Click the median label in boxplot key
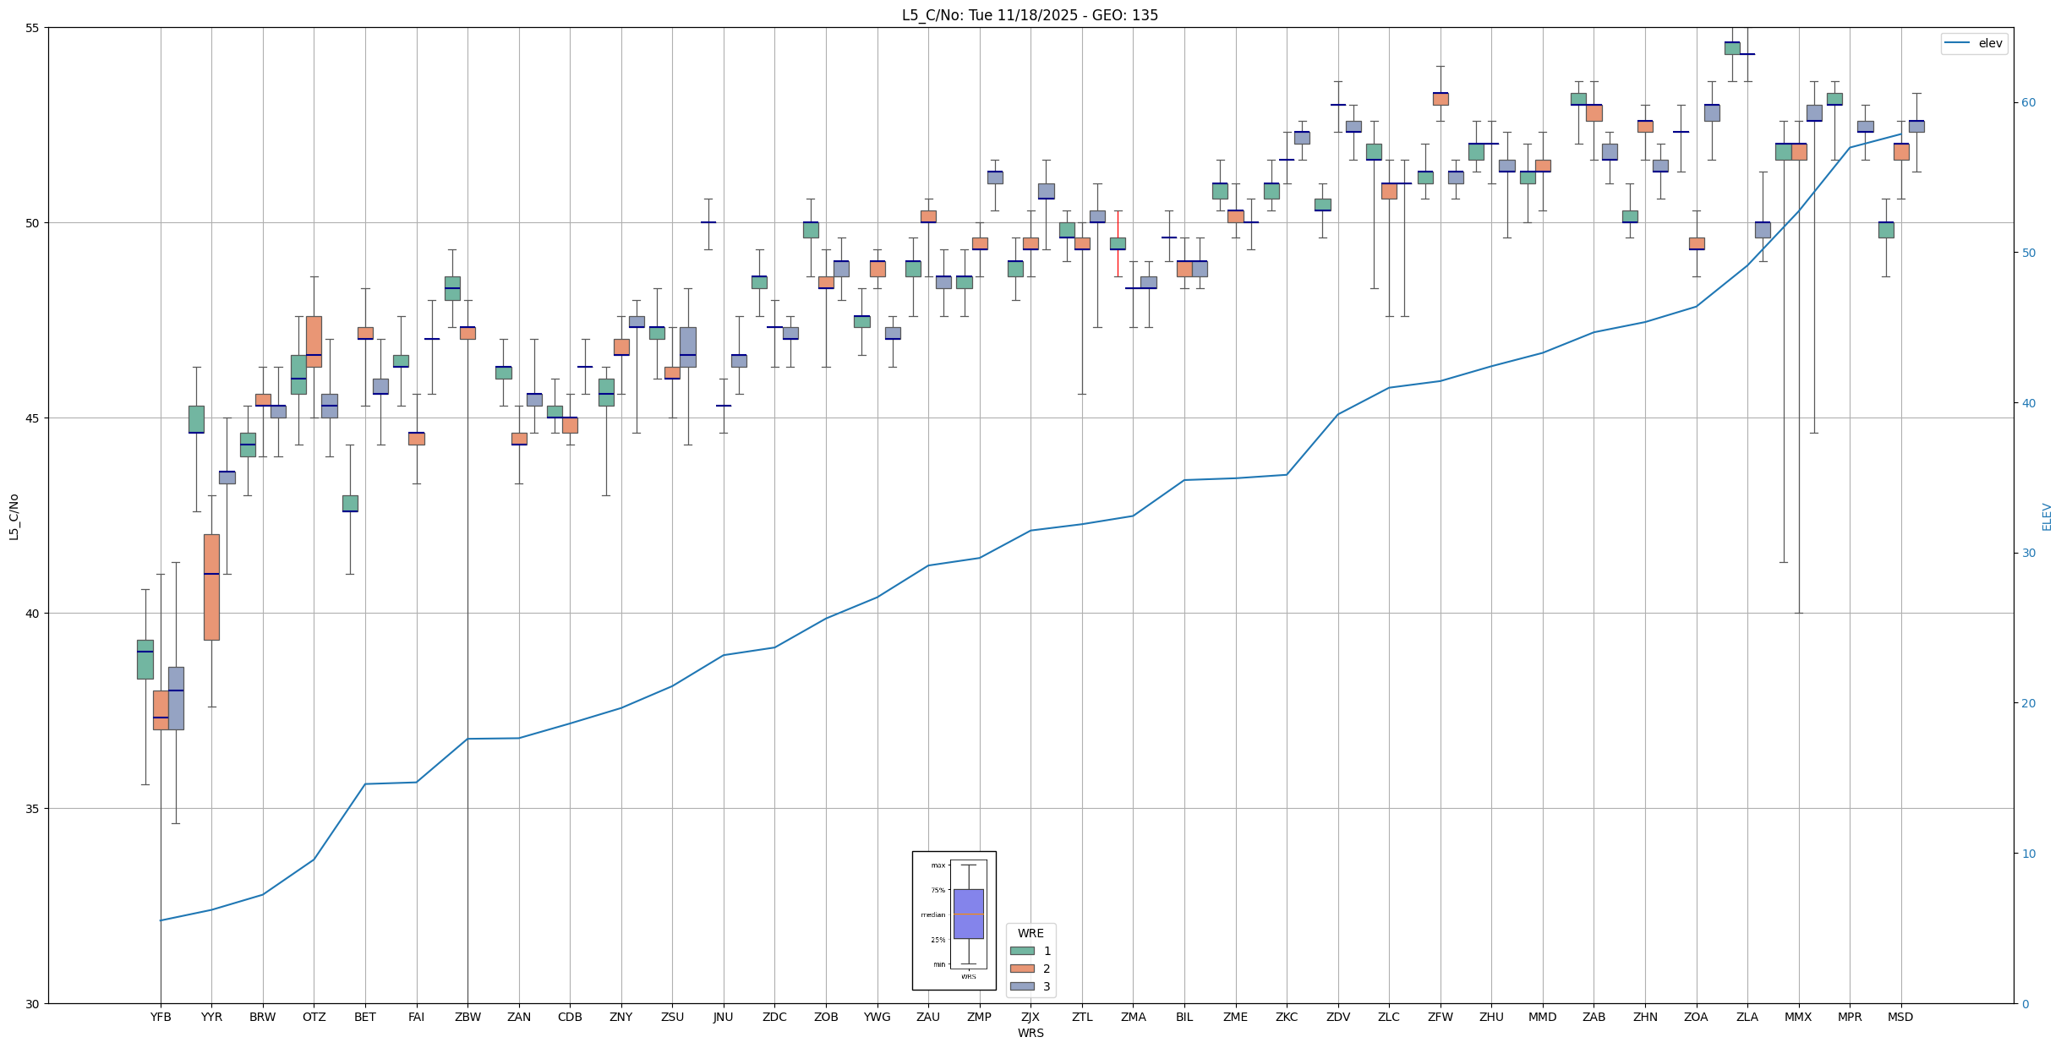 (933, 915)
